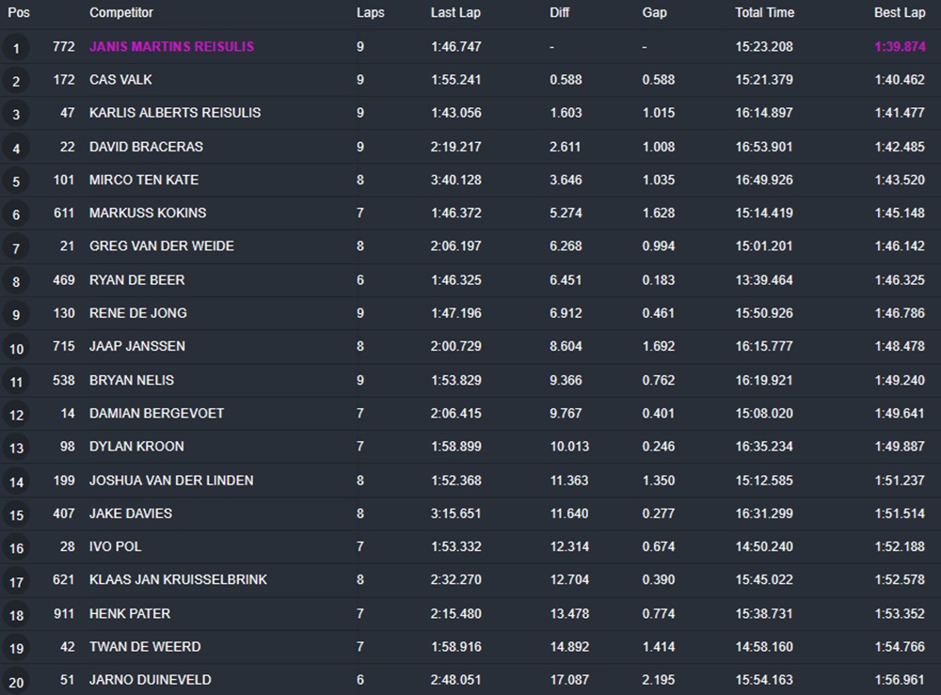Screen dimensions: 941x695
Task: Click the Competitor column header
Action: coord(121,13)
